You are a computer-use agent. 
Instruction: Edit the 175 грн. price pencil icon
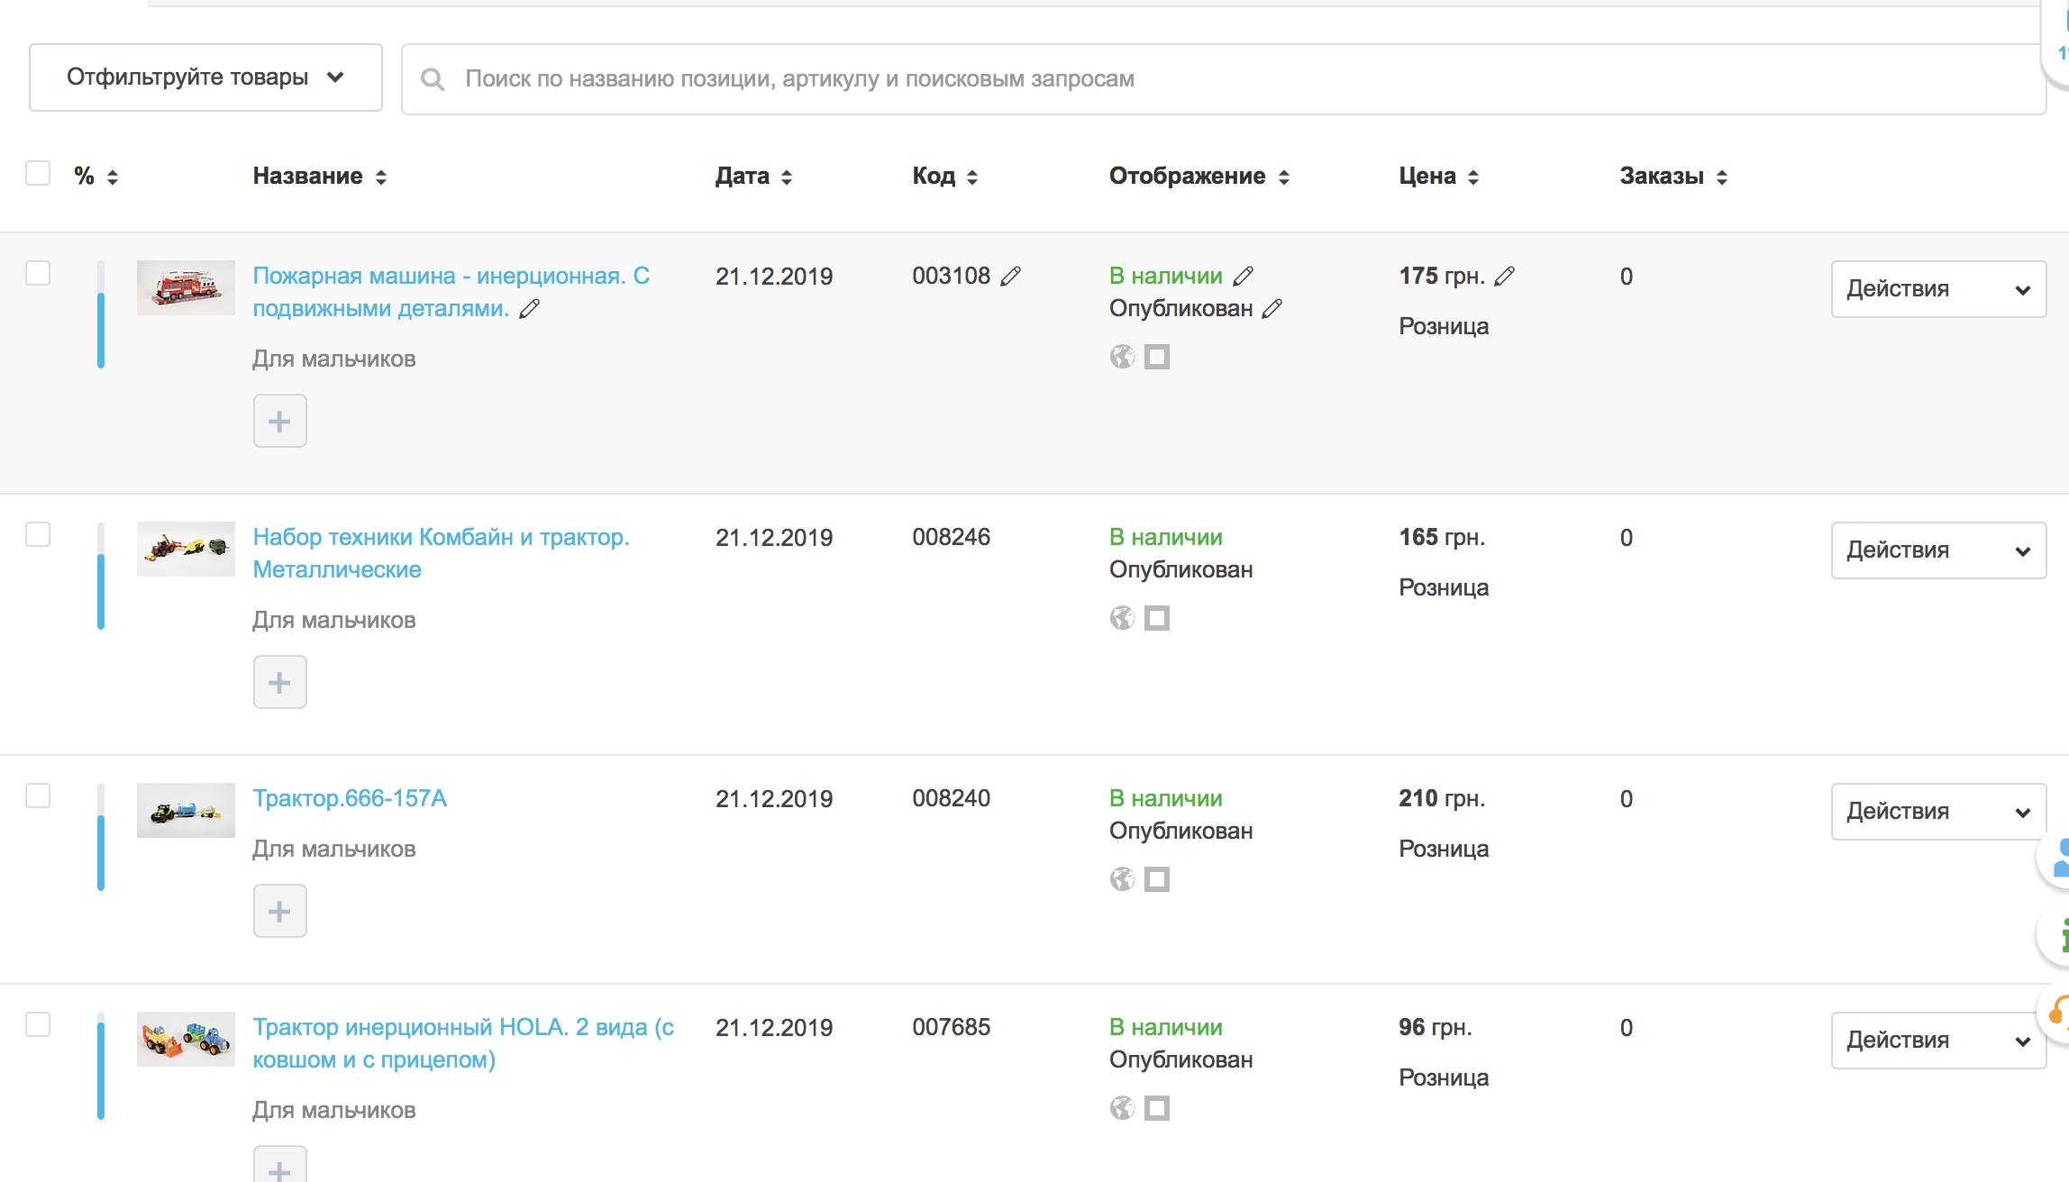(1505, 277)
